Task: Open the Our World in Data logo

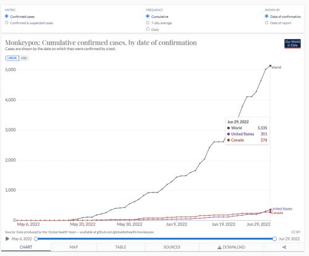Action: pos(292,44)
